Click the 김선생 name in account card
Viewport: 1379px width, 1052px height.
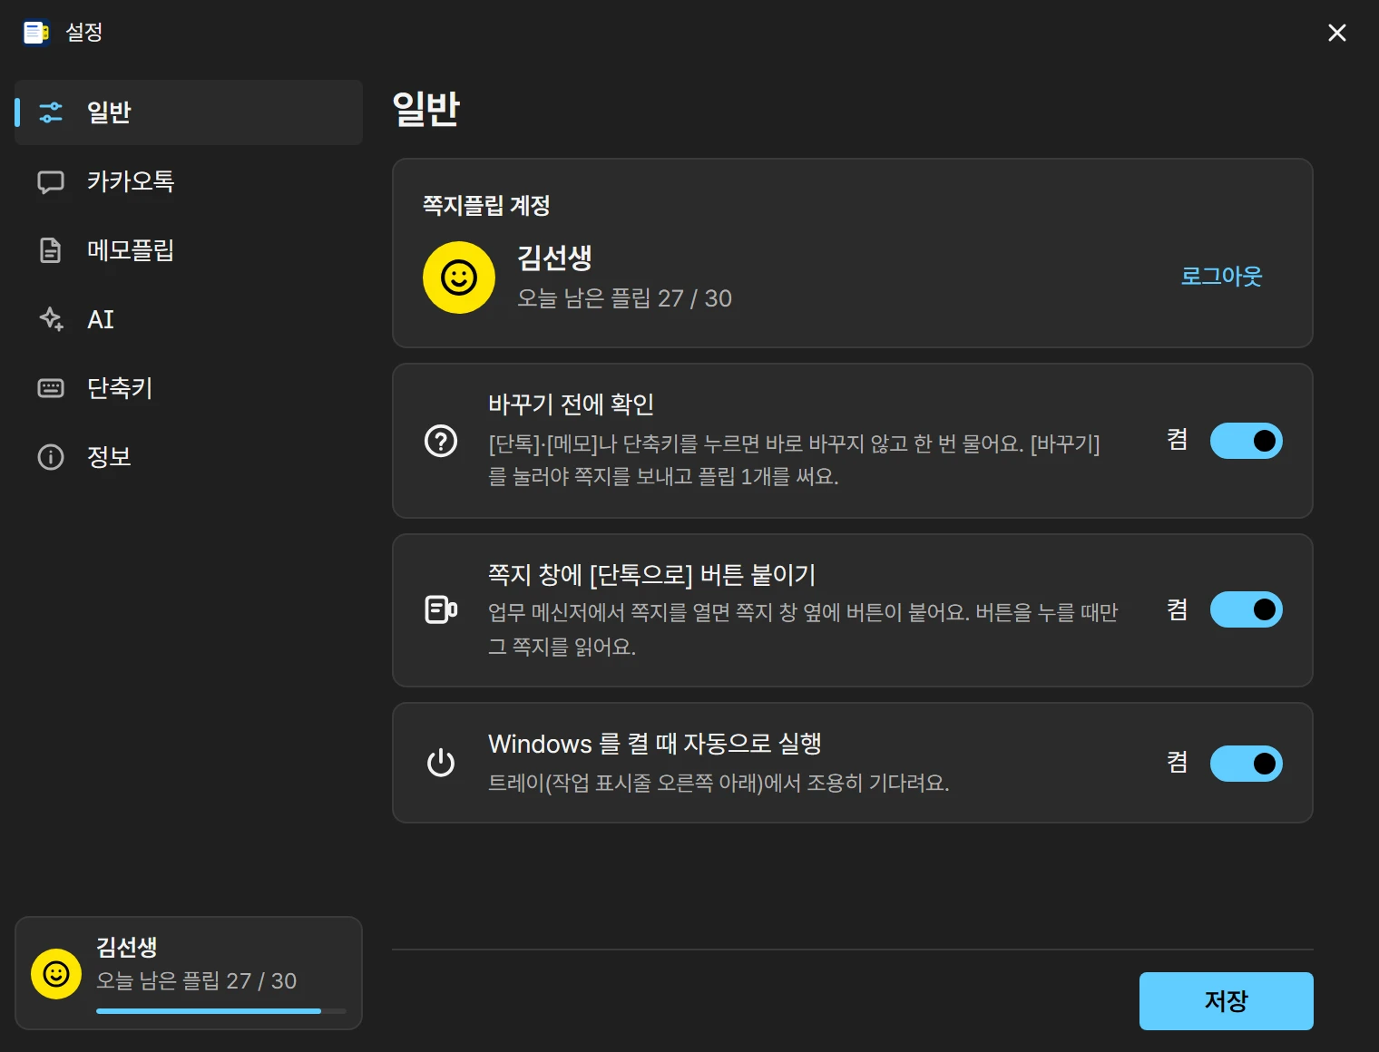[x=554, y=258]
